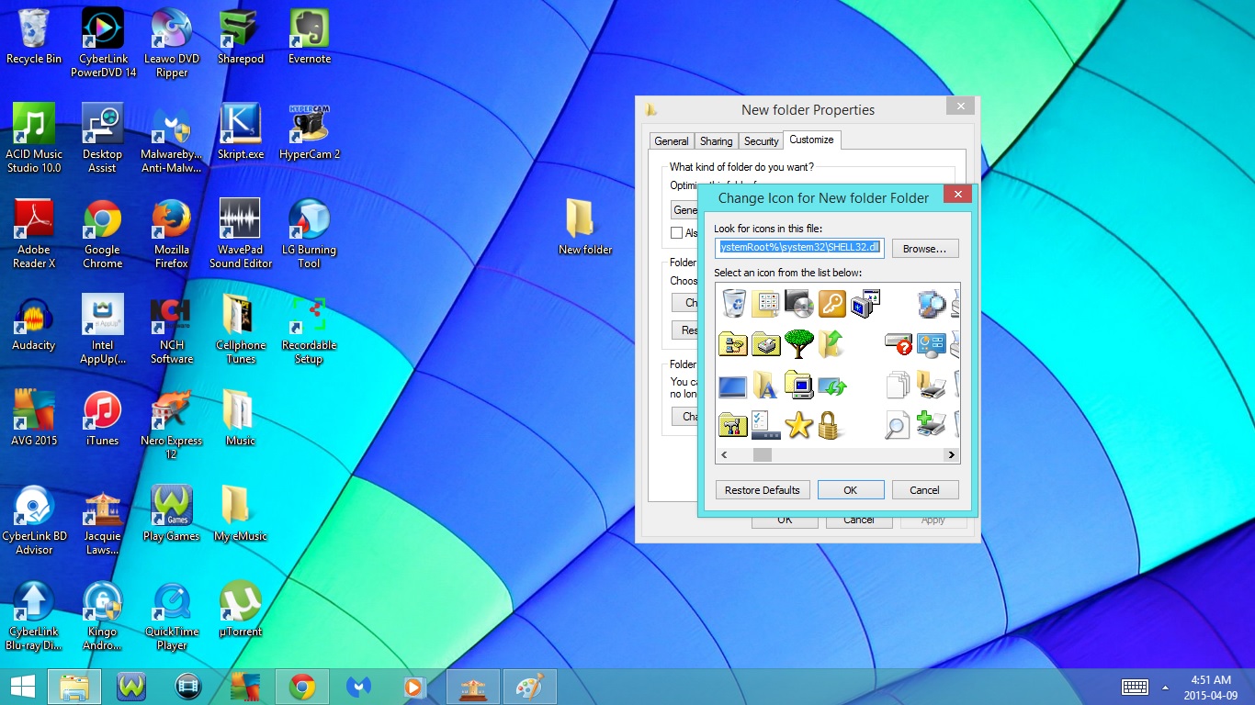Open the General tab in Properties
This screenshot has height=705, width=1255.
(x=671, y=141)
